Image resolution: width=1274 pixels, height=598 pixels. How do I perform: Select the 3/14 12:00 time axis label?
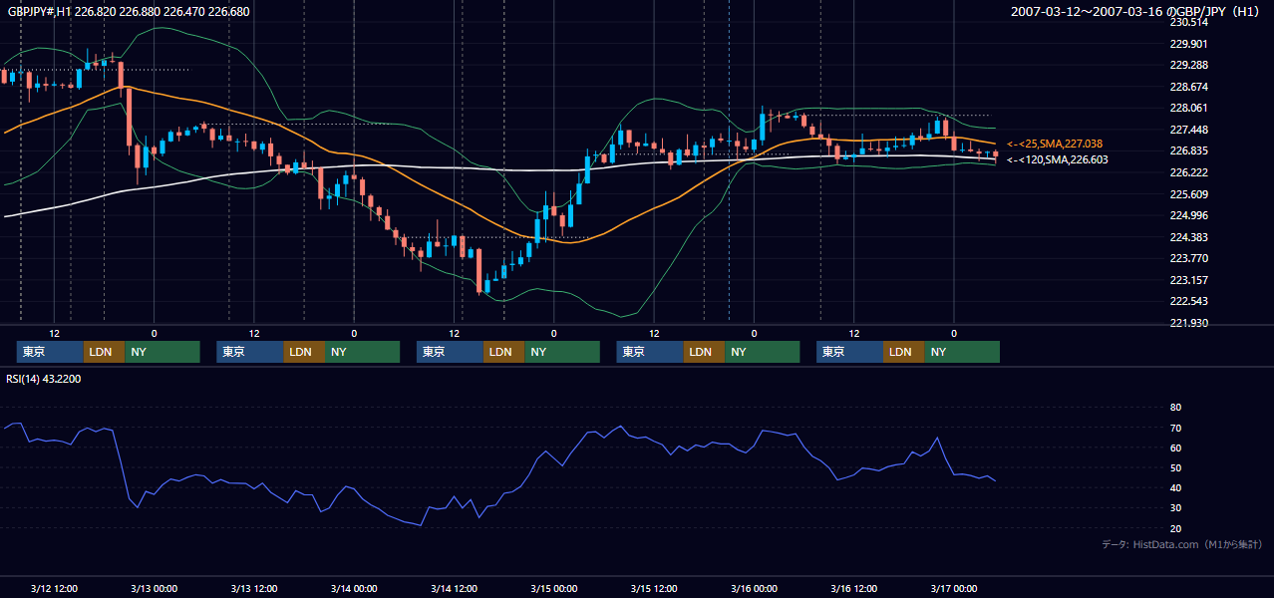click(454, 588)
